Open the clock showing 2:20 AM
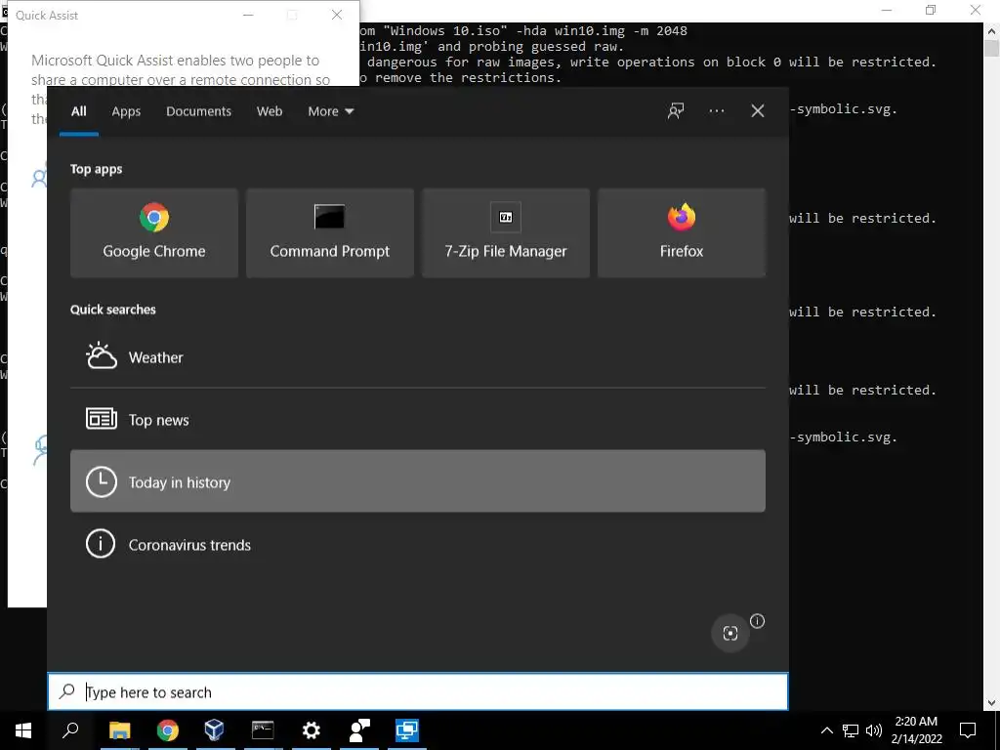 916,730
